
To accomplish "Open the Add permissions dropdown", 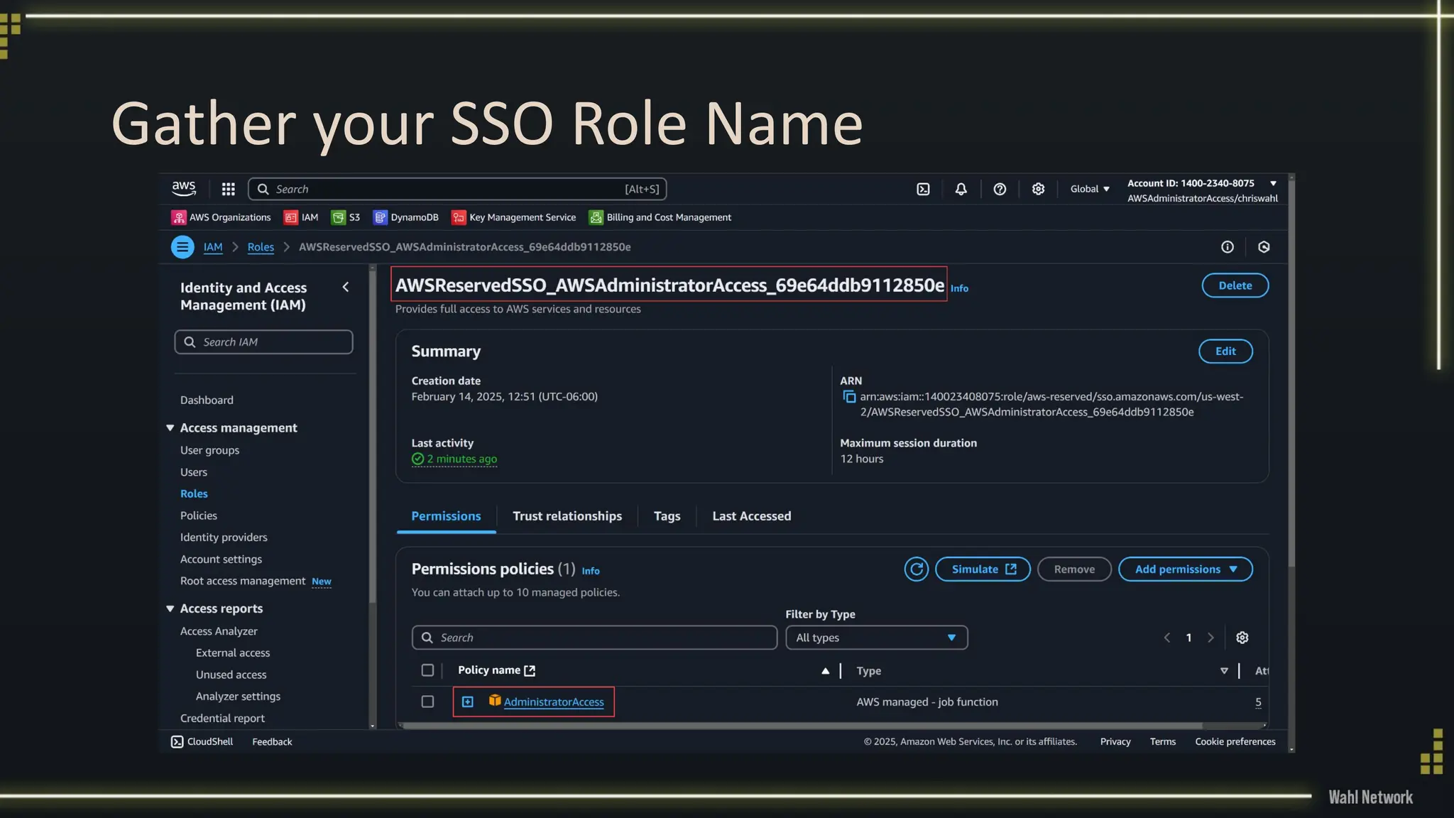I will click(1186, 569).
